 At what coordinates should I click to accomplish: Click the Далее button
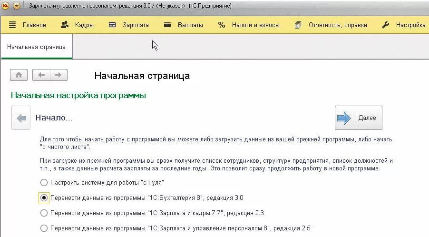[x=359, y=118]
